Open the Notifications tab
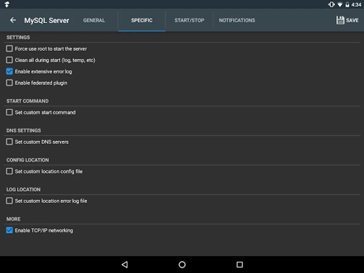The height and width of the screenshot is (273, 364). pyautogui.click(x=237, y=20)
